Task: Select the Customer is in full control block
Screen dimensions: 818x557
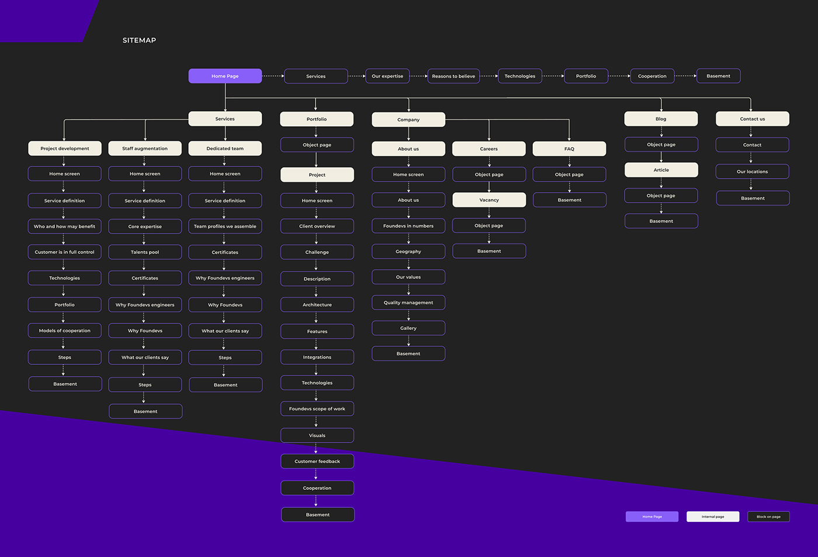Action: tap(65, 252)
